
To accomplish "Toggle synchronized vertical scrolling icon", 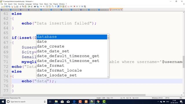I will point(47,6).
